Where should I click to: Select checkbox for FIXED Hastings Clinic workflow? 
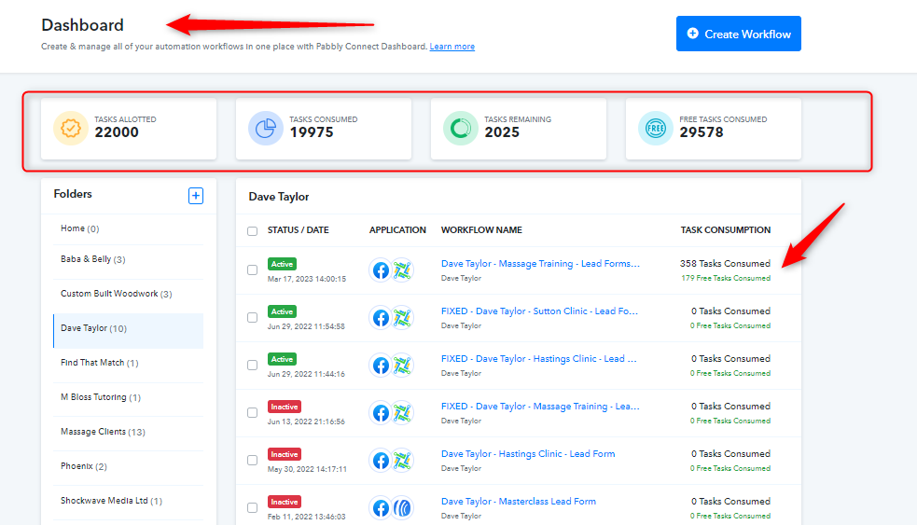252,365
